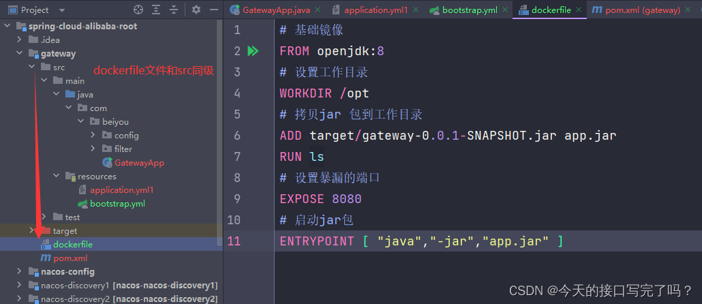
Task: Click 'RUN ls' on line 7
Action: [302, 156]
